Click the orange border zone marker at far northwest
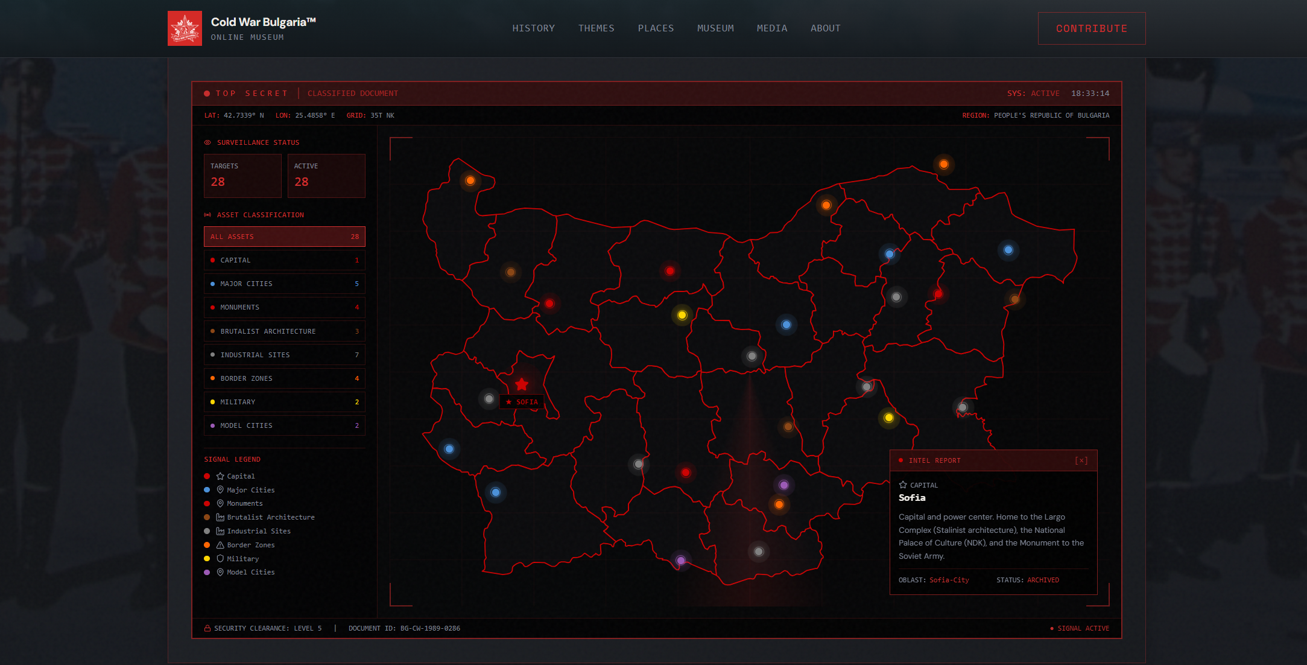The width and height of the screenshot is (1307, 665). pyautogui.click(x=470, y=180)
